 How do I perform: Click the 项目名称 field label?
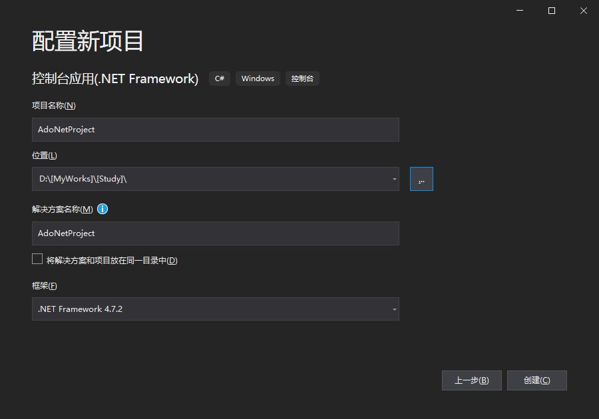click(53, 105)
